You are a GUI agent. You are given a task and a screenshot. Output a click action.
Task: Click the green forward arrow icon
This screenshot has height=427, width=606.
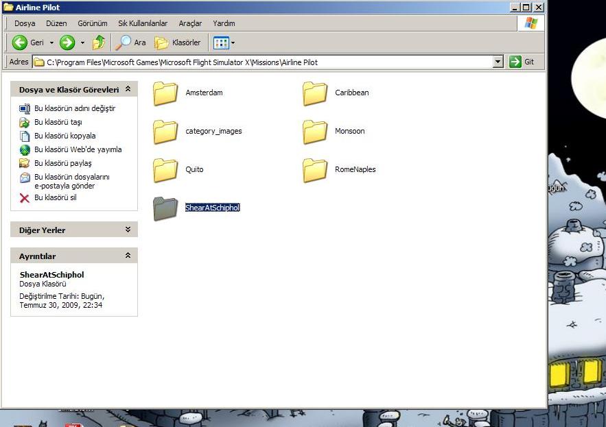[67, 42]
